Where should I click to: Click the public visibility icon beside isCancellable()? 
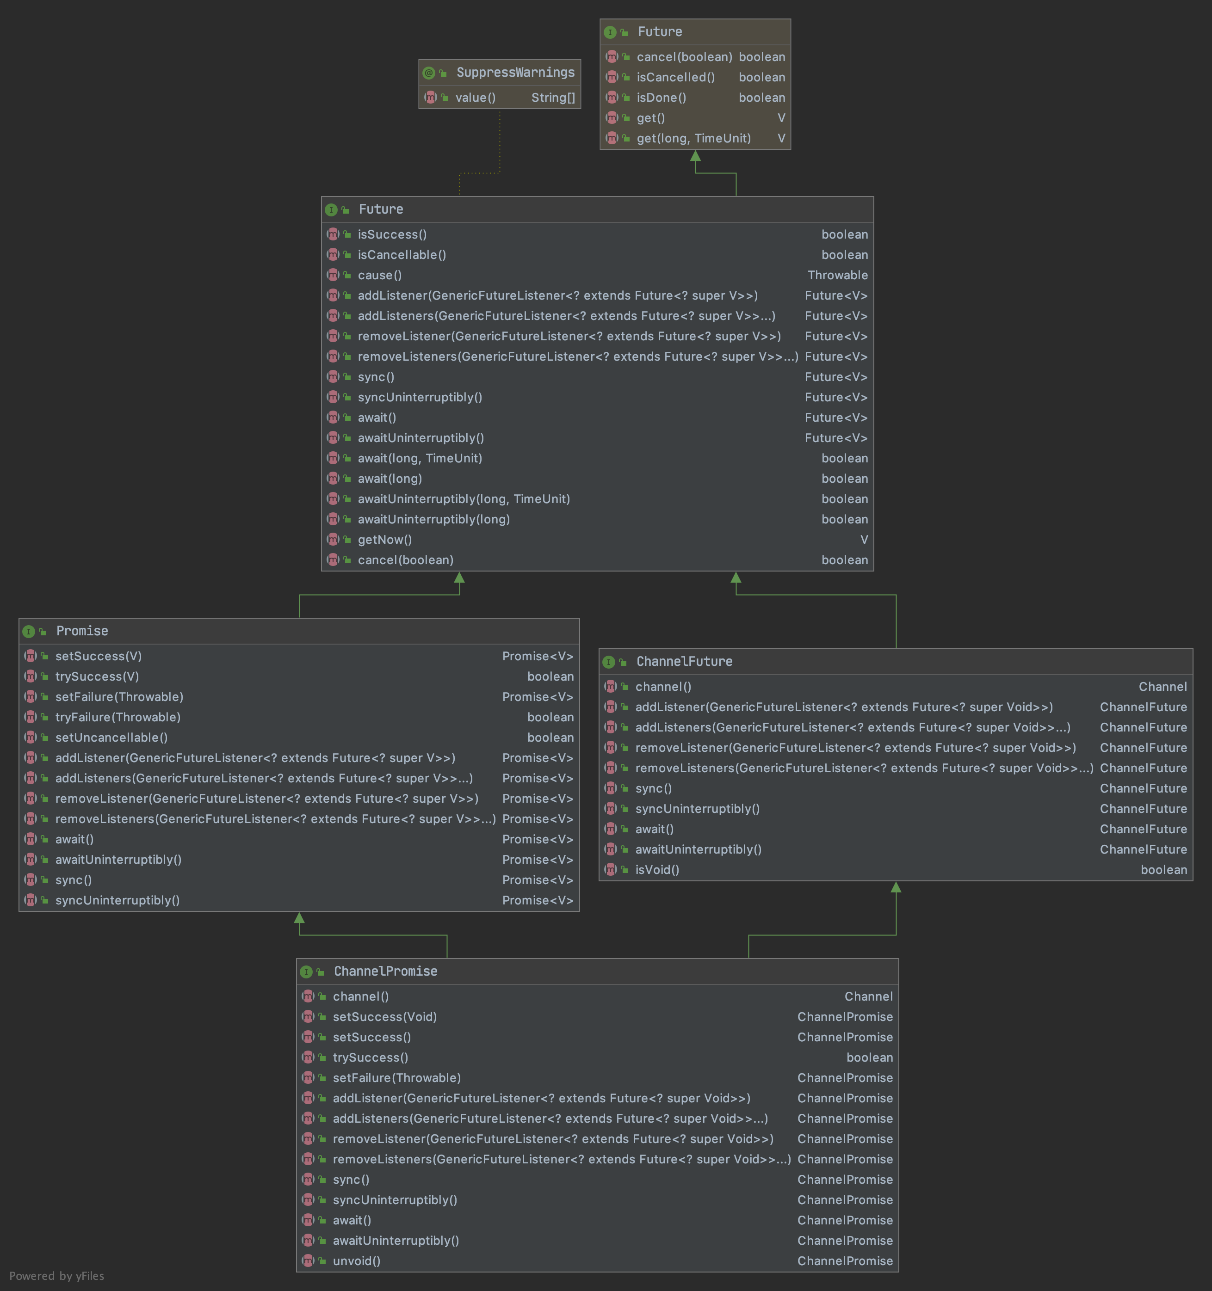[347, 255]
